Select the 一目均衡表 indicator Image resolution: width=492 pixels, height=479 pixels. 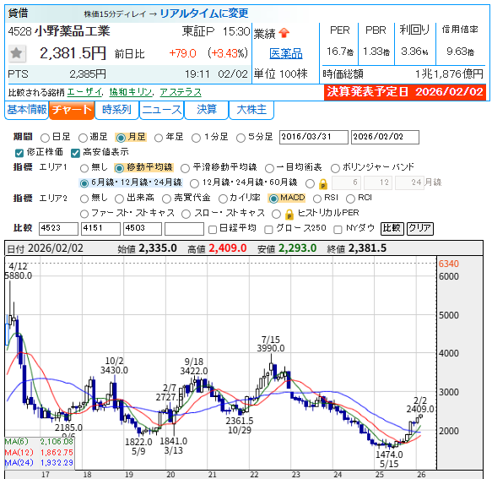click(x=269, y=168)
